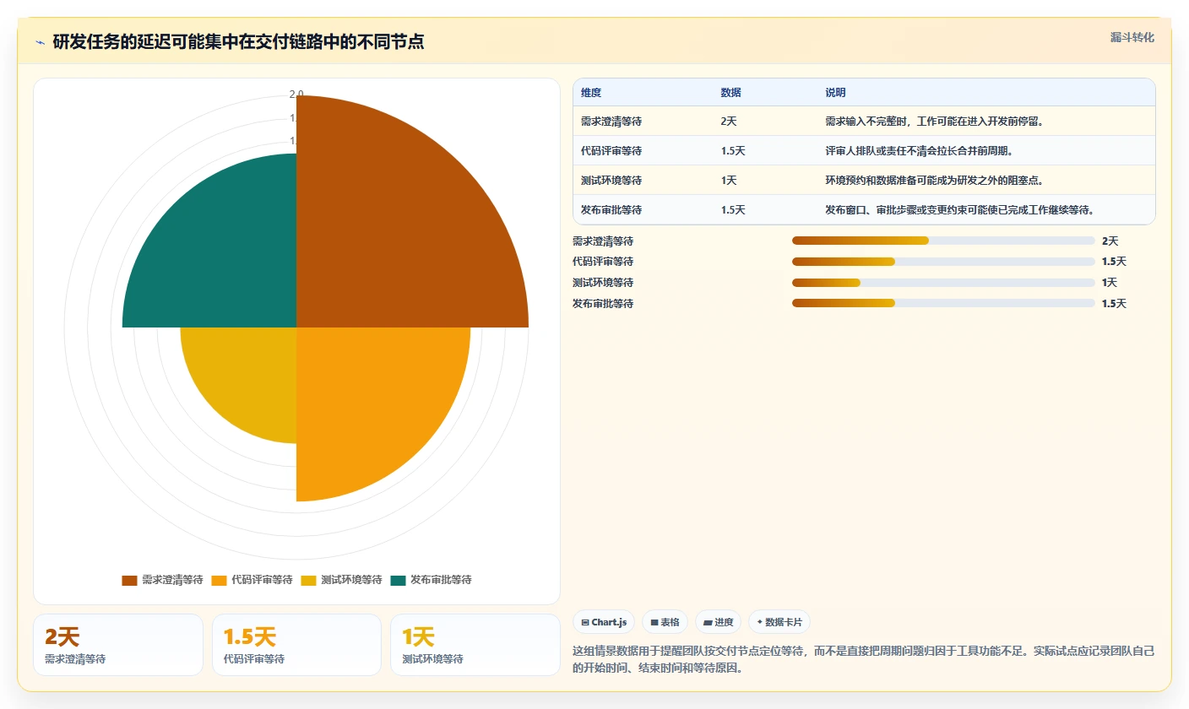Image resolution: width=1189 pixels, height=709 pixels.
Task: Click the 需求澄清等待 progress row label
Action: click(x=603, y=241)
